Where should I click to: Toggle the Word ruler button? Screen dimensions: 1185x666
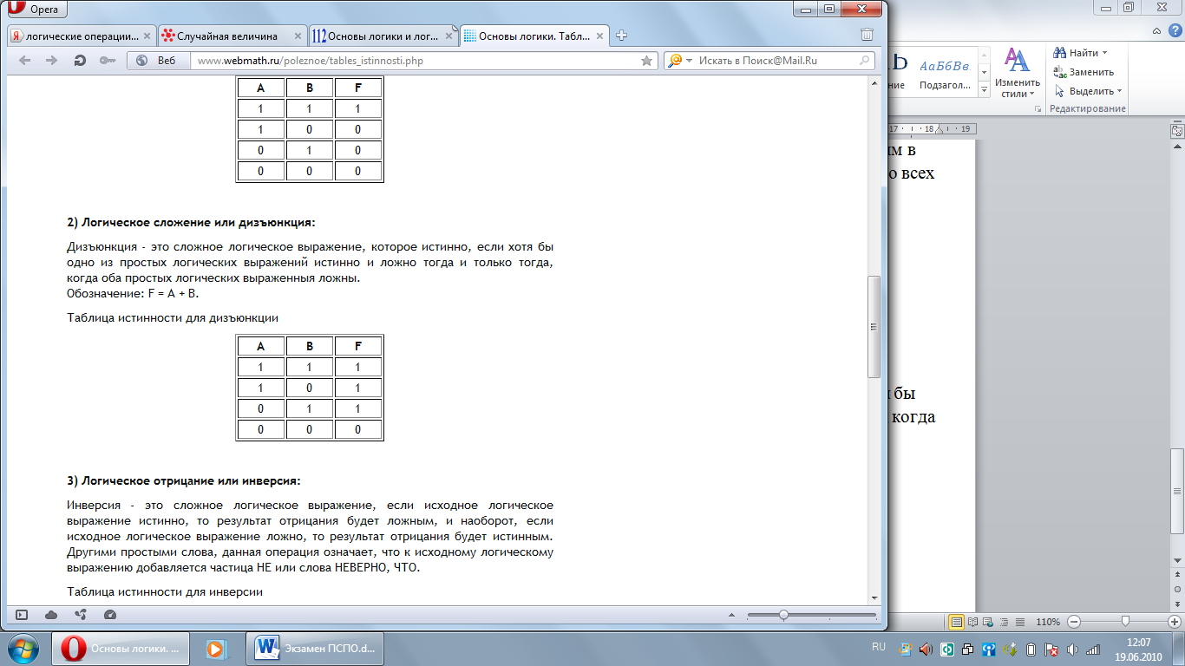point(1177,131)
